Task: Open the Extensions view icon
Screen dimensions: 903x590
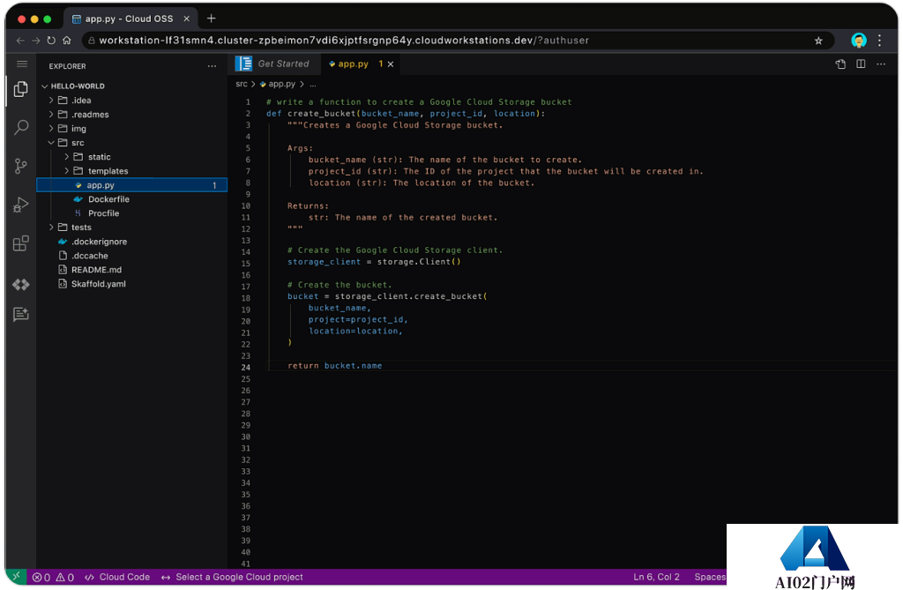Action: click(20, 243)
